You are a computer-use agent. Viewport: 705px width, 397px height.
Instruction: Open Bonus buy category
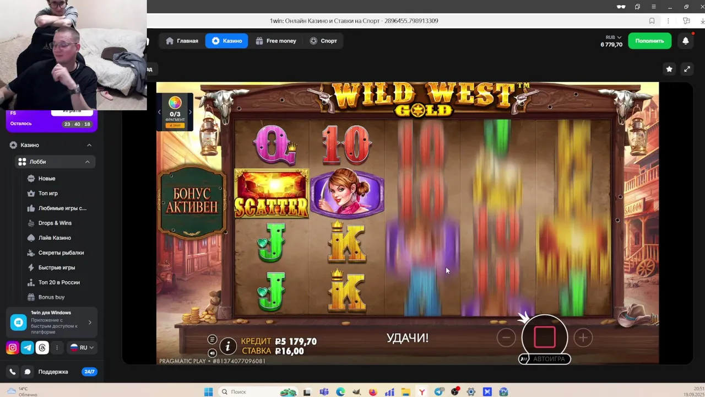click(51, 297)
